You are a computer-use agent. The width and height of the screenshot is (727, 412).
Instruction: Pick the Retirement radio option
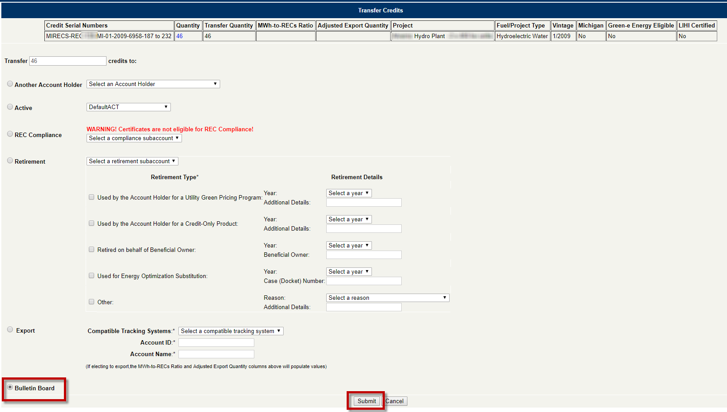pyautogui.click(x=10, y=161)
